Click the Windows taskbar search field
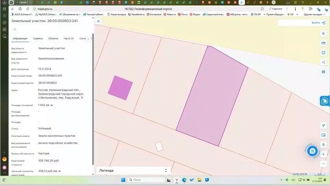Viewport: 330px width, 186px height. click(x=146, y=180)
